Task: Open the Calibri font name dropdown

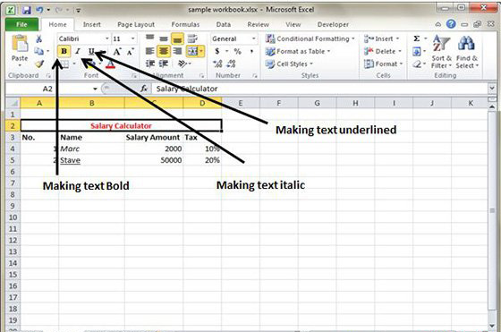Action: point(107,38)
